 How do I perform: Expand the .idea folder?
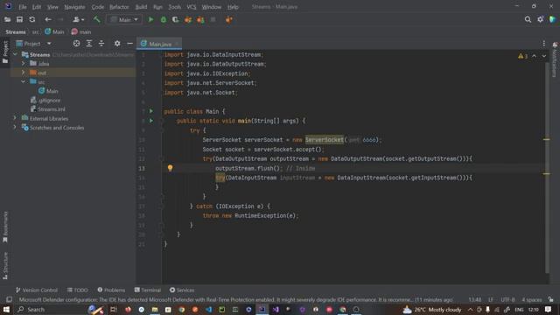(24, 64)
